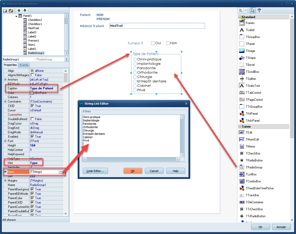Collapse the Standard palette category

(x=240, y=17)
